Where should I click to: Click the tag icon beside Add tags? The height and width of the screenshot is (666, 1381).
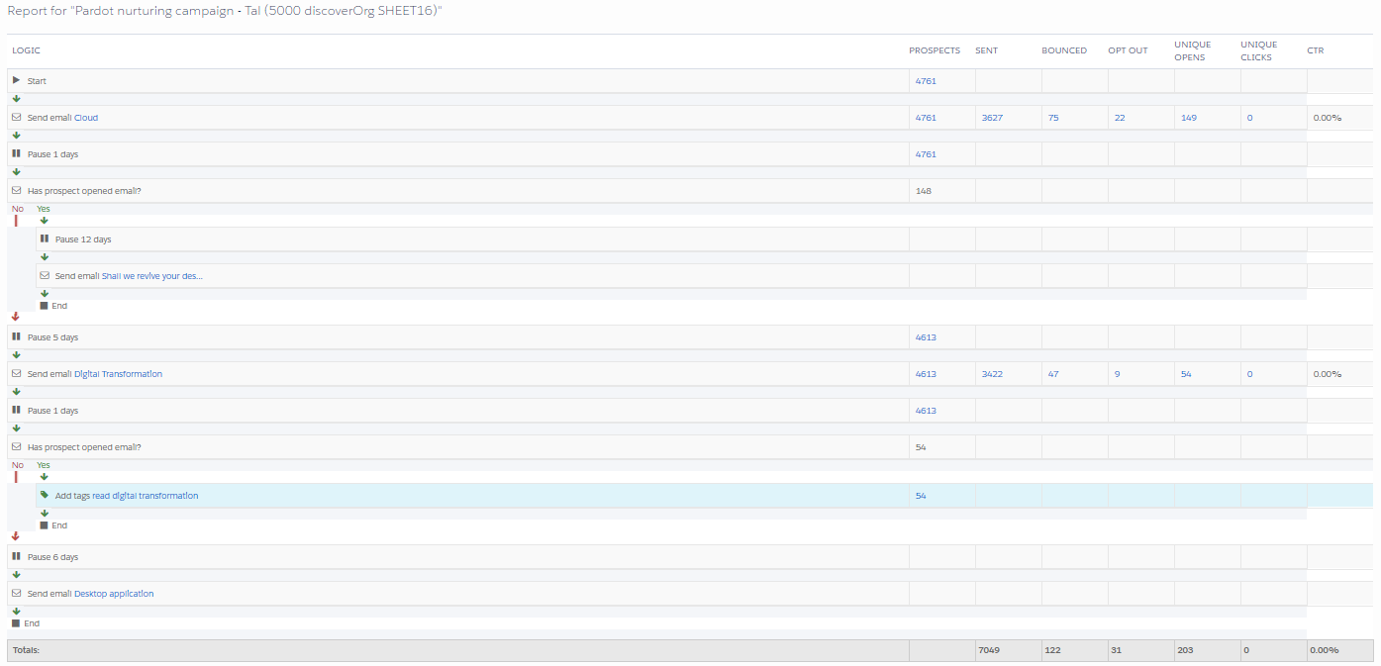(45, 495)
